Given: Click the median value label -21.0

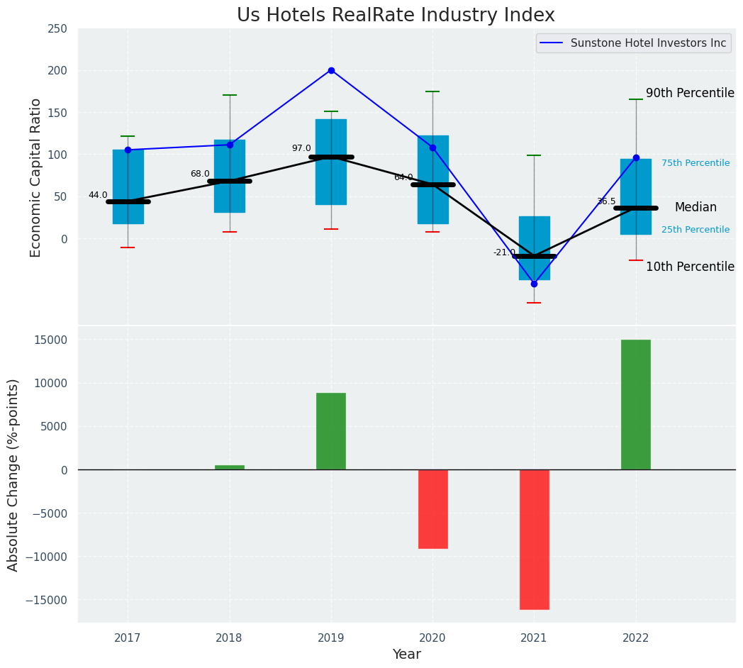Looking at the screenshot, I should [x=504, y=252].
